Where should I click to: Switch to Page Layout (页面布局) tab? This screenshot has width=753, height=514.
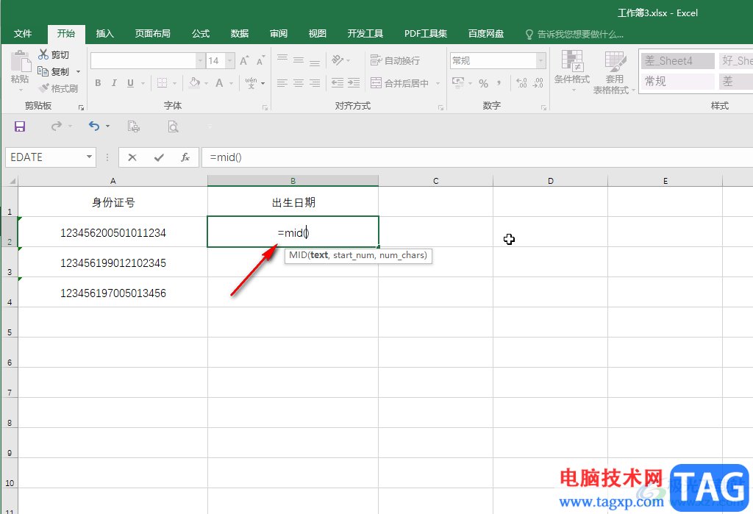click(x=152, y=34)
